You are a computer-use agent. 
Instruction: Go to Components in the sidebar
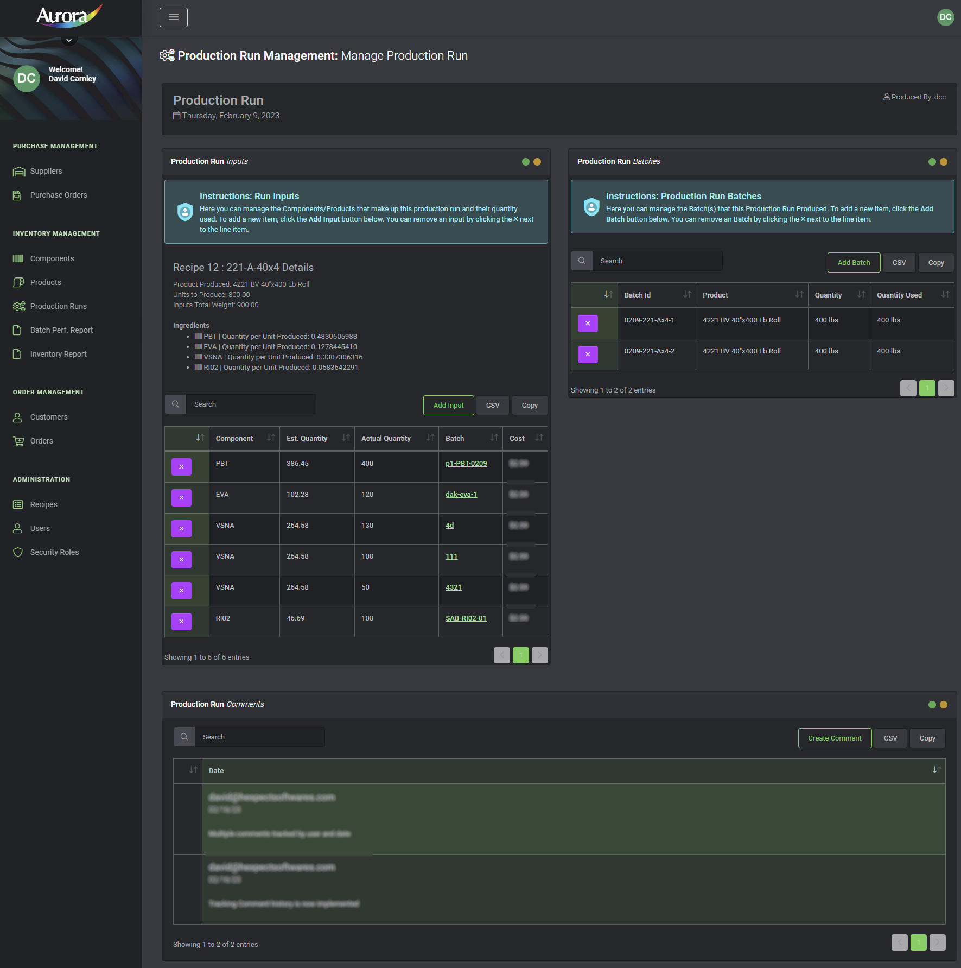point(52,258)
